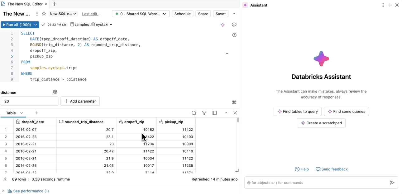The width and height of the screenshot is (402, 194).
Task: Expand the Run all options dropdown arrow
Action: click(36, 25)
